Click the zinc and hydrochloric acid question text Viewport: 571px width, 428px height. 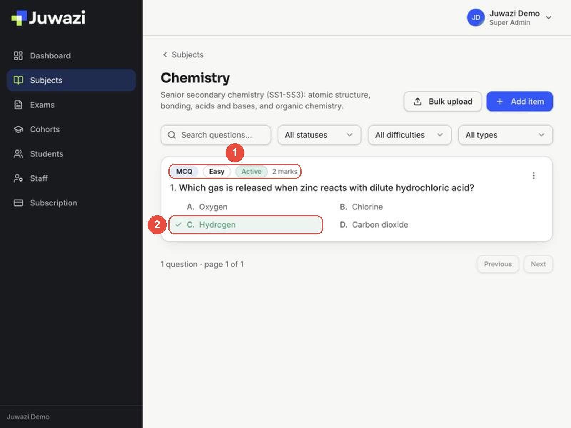[x=326, y=188]
